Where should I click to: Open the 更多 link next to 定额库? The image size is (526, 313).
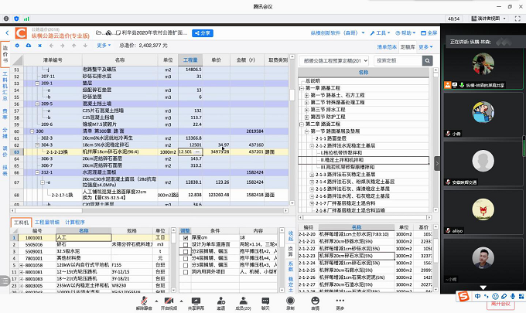[425, 47]
